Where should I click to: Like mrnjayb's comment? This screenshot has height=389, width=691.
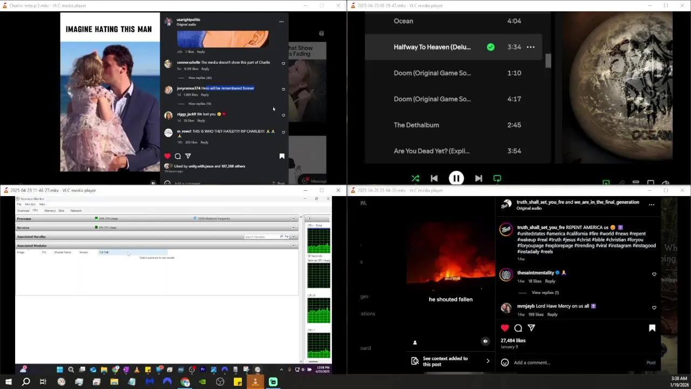[x=654, y=308]
